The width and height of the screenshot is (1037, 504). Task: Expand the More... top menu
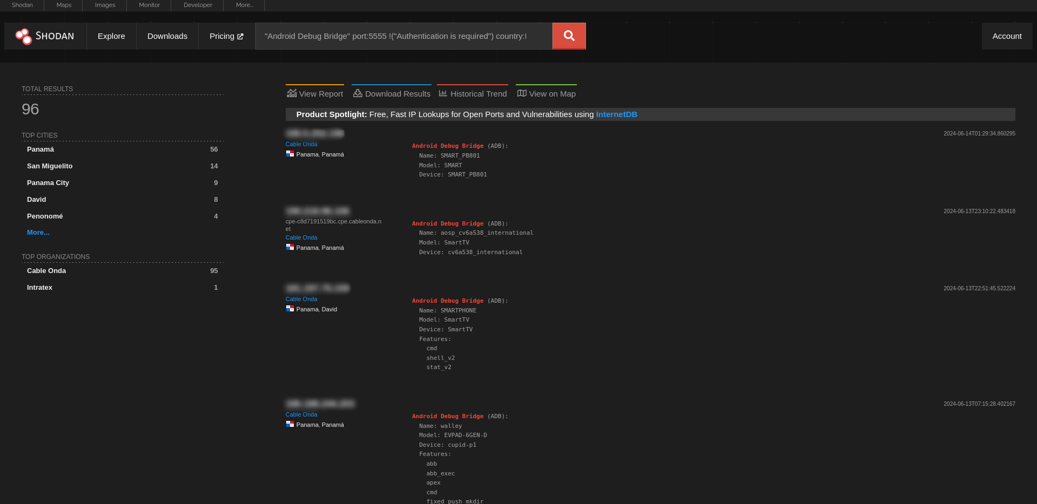pyautogui.click(x=244, y=5)
